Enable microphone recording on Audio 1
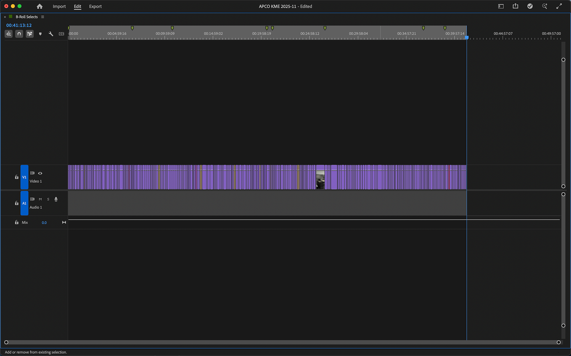This screenshot has width=571, height=356. (56, 199)
